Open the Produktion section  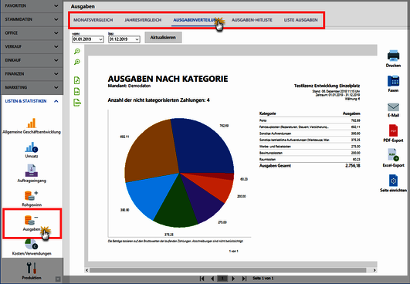32,271
